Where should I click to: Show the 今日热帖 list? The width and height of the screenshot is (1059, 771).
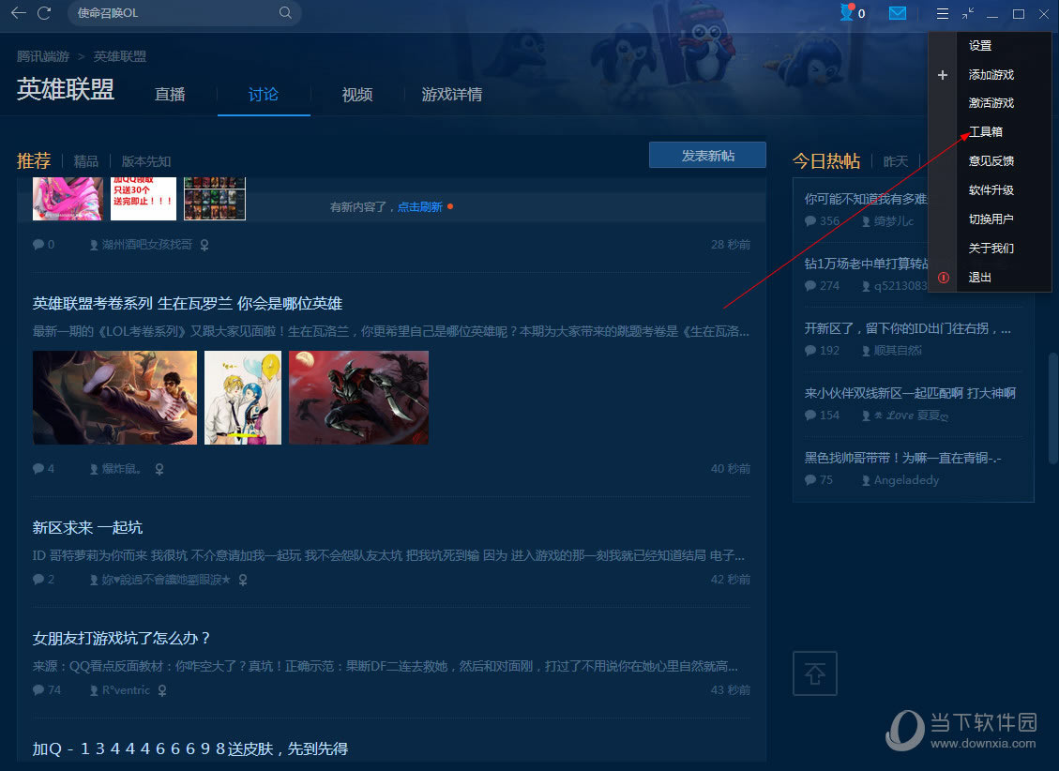(826, 160)
